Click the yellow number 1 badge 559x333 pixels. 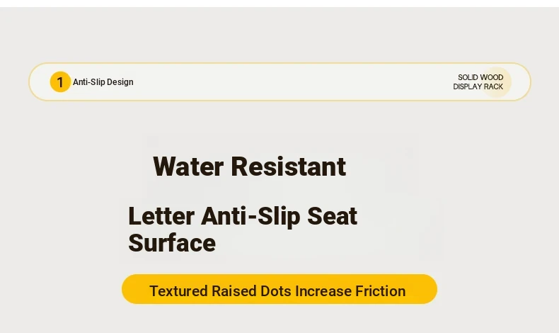click(60, 82)
